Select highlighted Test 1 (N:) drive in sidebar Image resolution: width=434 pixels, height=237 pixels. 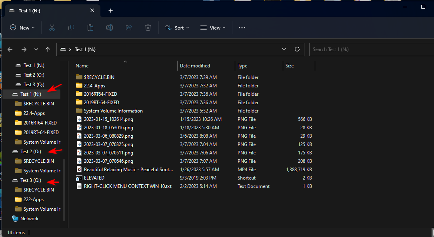(31, 94)
